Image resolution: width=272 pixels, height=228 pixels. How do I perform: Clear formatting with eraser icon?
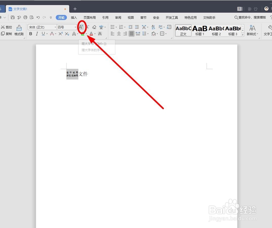click(x=94, y=27)
